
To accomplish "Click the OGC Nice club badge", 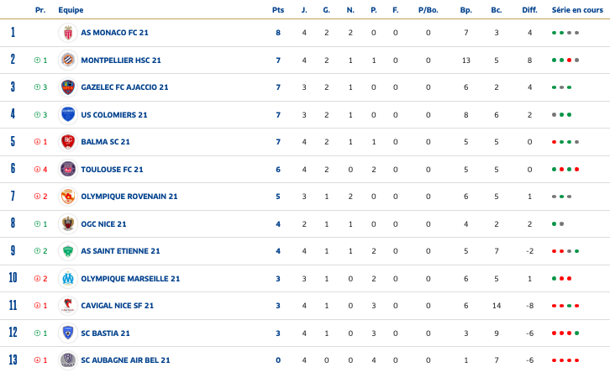I will (68, 224).
